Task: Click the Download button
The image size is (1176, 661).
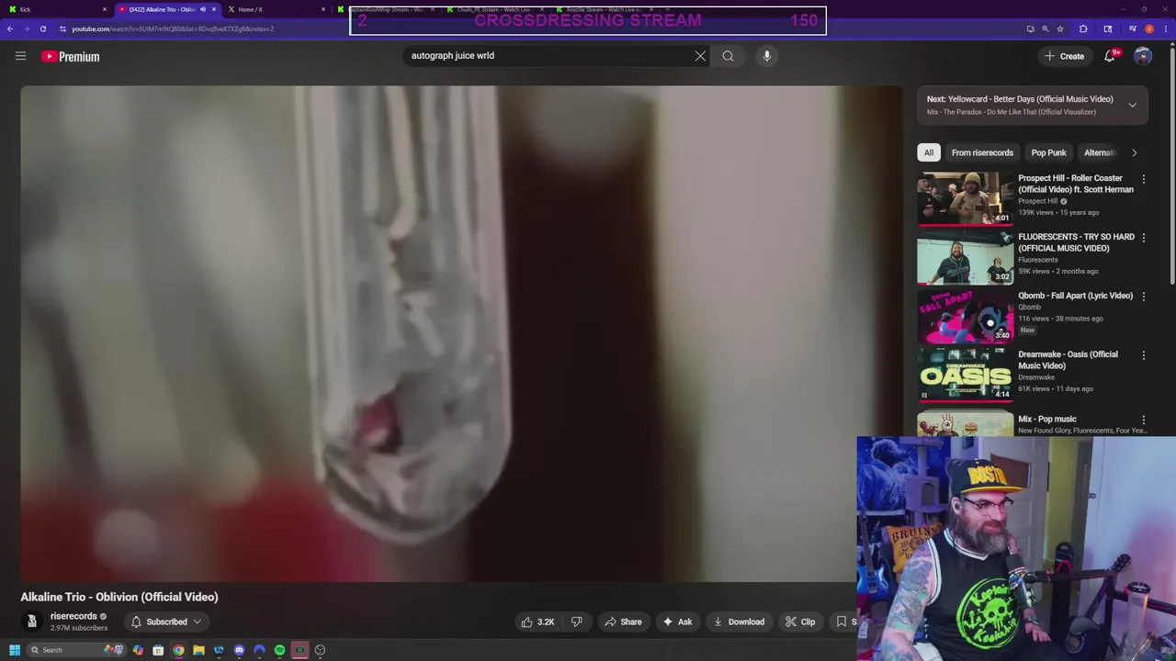Action: click(739, 622)
